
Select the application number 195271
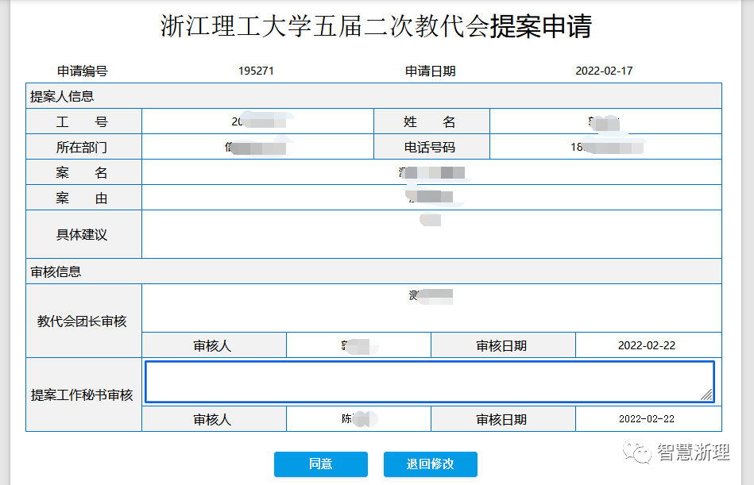click(x=256, y=71)
